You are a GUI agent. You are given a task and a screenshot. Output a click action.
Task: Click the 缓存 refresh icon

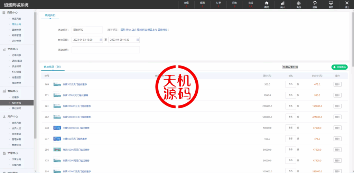click(x=315, y=4)
